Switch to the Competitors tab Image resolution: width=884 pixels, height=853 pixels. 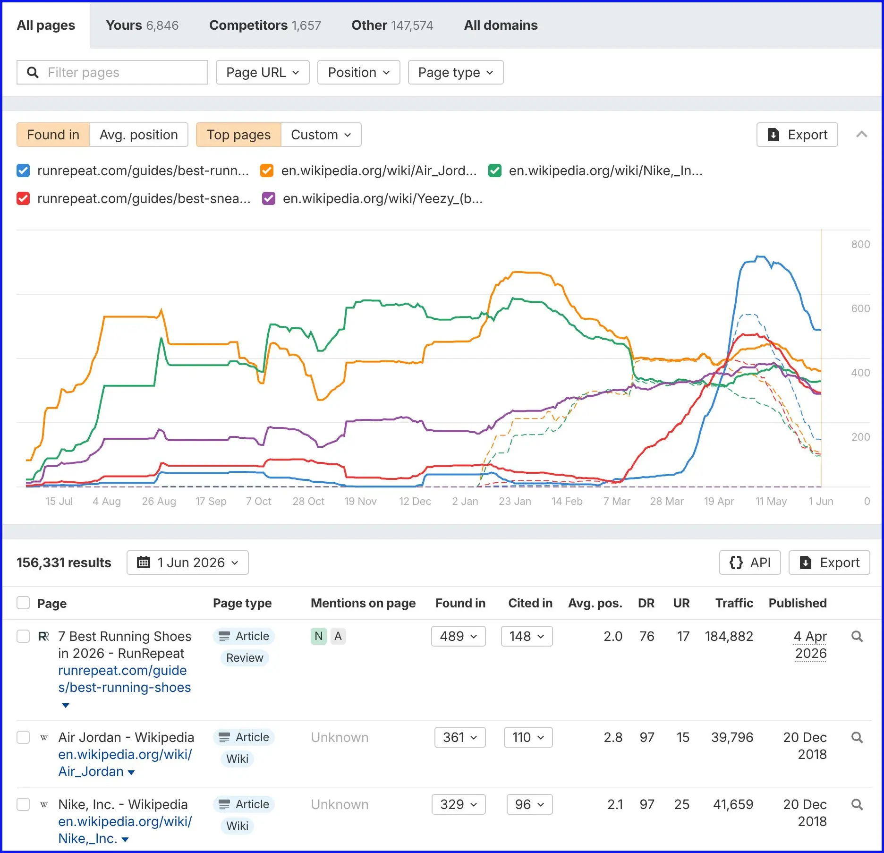click(x=265, y=25)
